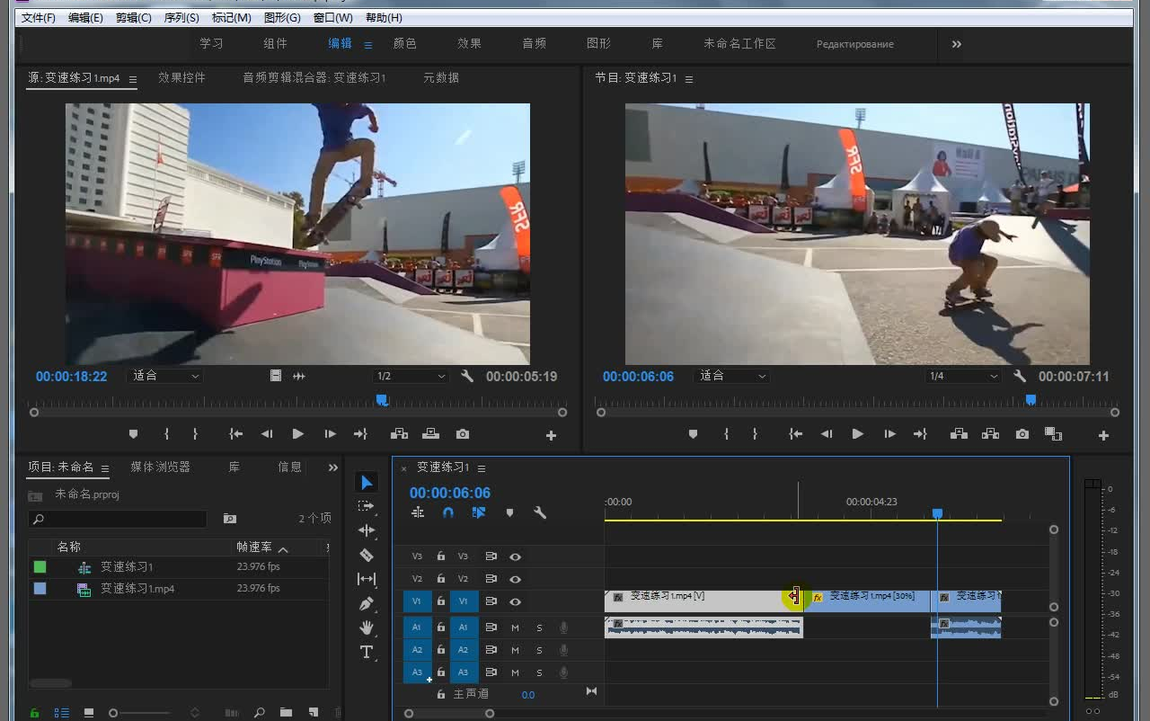
Task: Hide the V1 track output with eye icon
Action: [x=515, y=601]
